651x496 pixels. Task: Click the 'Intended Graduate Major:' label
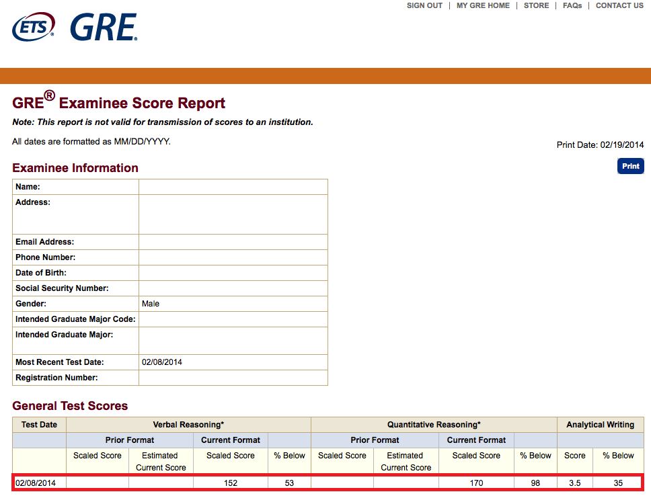65,335
